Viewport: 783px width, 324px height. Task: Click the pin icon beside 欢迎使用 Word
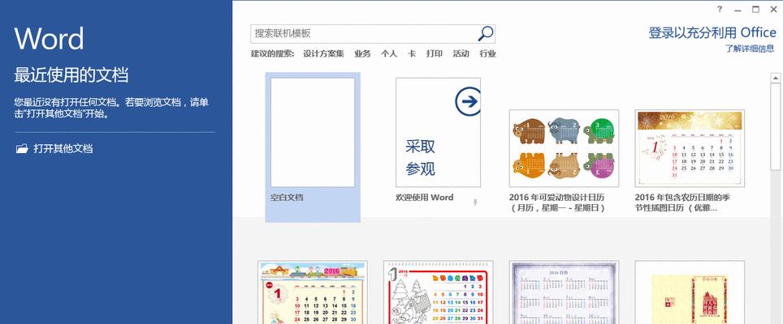point(475,202)
